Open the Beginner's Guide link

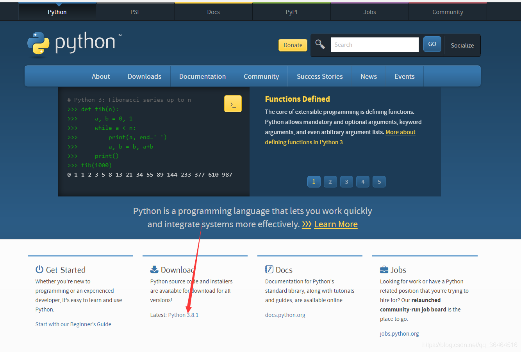73,324
